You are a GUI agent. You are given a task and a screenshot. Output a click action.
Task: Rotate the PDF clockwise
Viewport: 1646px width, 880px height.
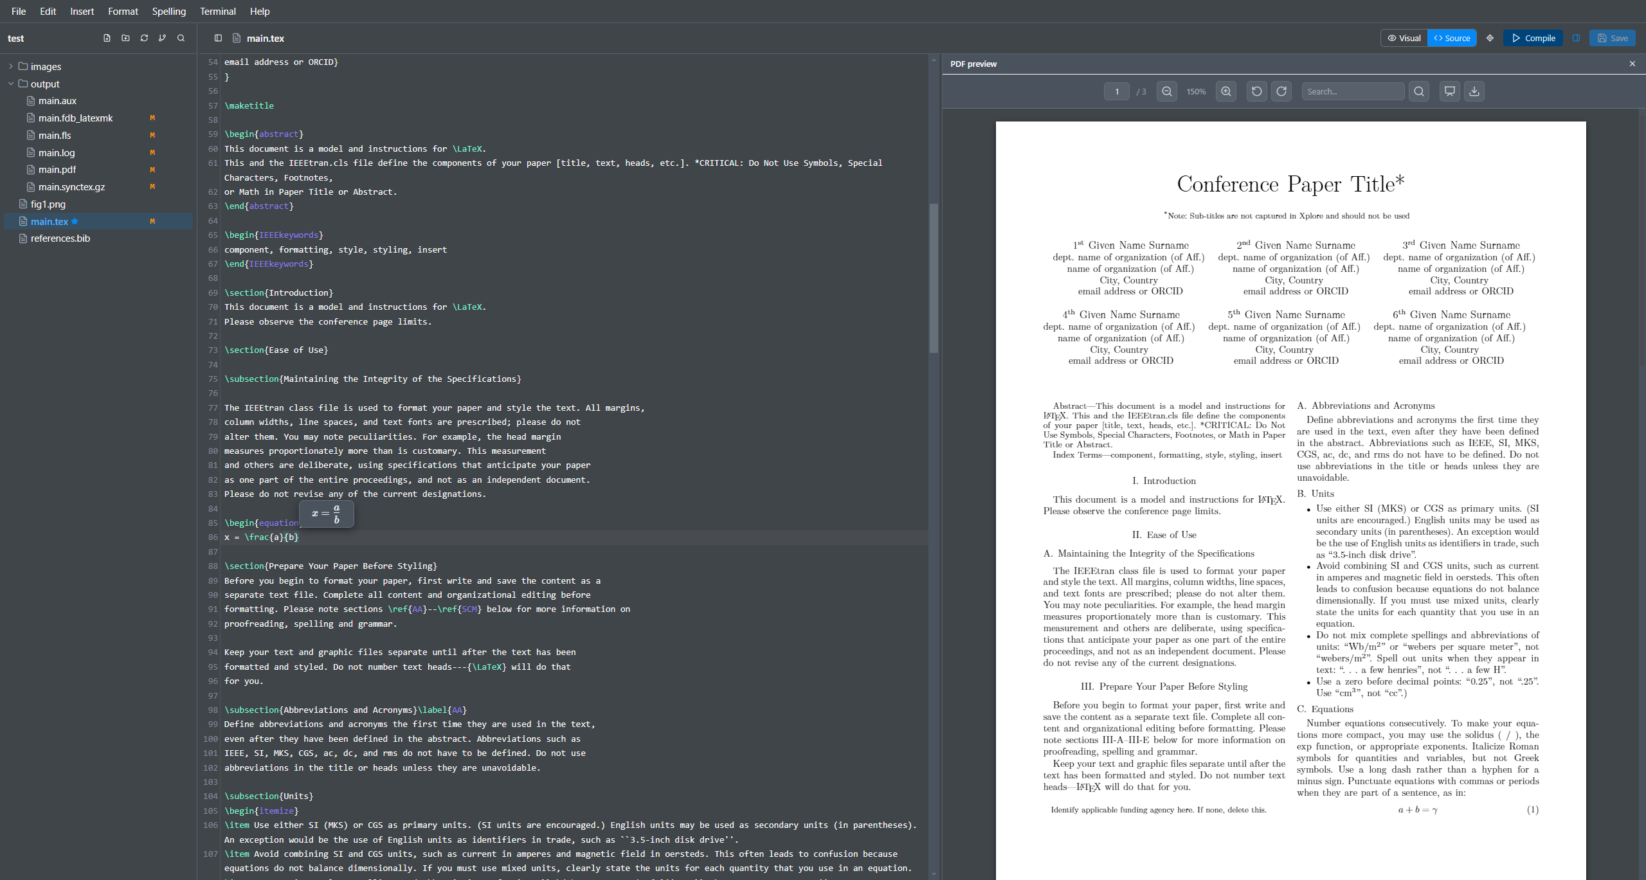[x=1281, y=91]
